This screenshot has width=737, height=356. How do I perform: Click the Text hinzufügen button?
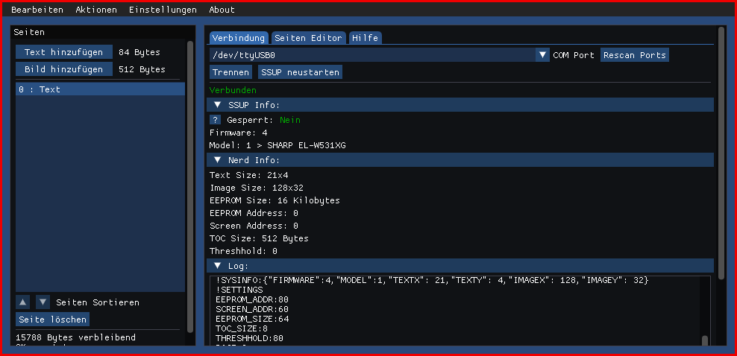[64, 52]
